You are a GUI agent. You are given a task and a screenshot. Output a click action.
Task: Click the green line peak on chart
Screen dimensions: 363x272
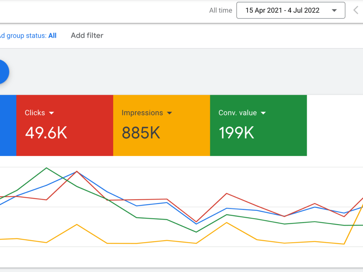tap(46, 168)
